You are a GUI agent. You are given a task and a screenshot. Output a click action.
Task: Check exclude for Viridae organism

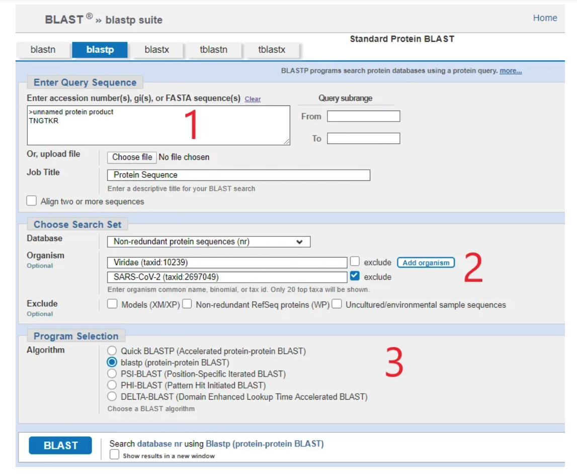[x=355, y=262]
